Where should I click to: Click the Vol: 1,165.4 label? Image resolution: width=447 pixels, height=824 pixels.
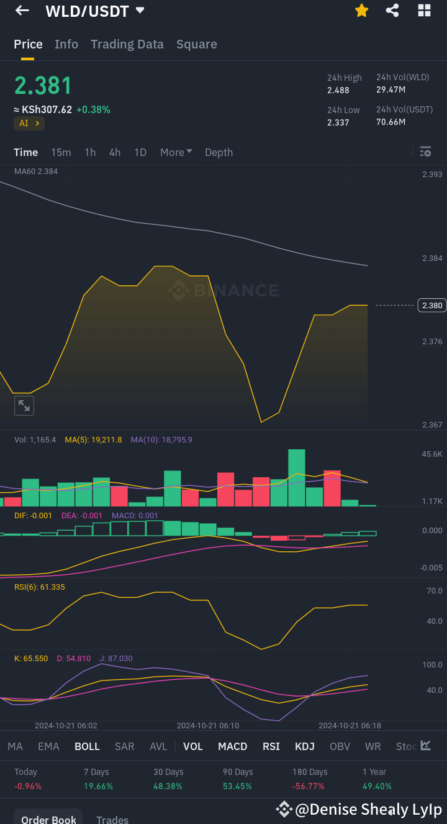coord(35,439)
